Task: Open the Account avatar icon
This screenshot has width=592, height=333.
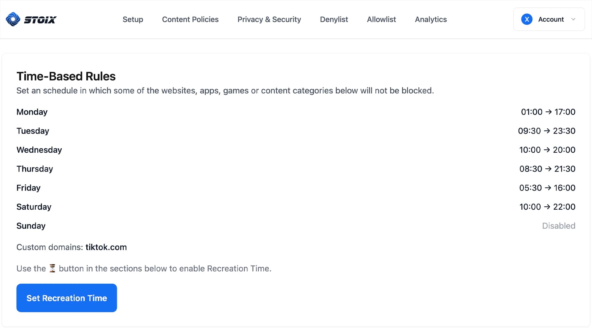Action: [x=527, y=19]
